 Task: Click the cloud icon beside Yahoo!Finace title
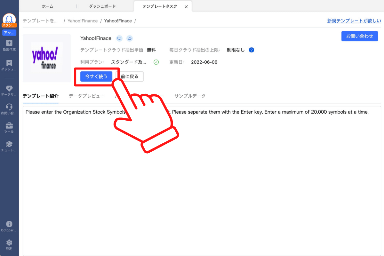click(x=129, y=38)
